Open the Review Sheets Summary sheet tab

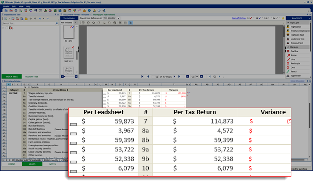click(x=28, y=160)
